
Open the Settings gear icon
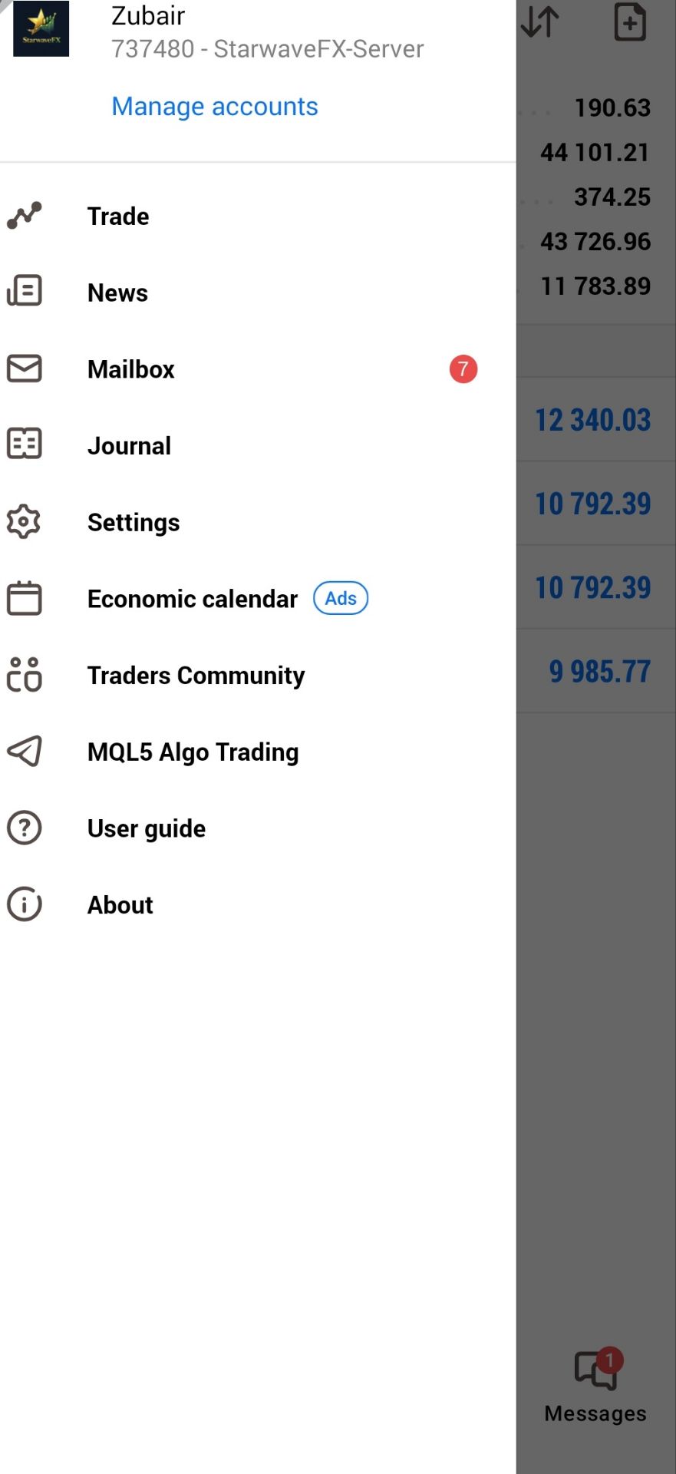coord(24,521)
